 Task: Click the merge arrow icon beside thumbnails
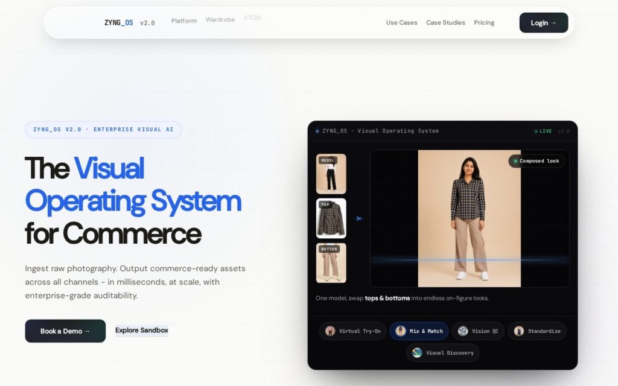coord(358,218)
